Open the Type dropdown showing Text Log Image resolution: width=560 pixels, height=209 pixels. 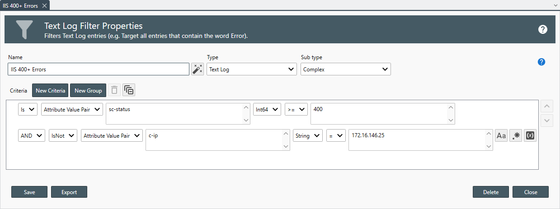(252, 70)
